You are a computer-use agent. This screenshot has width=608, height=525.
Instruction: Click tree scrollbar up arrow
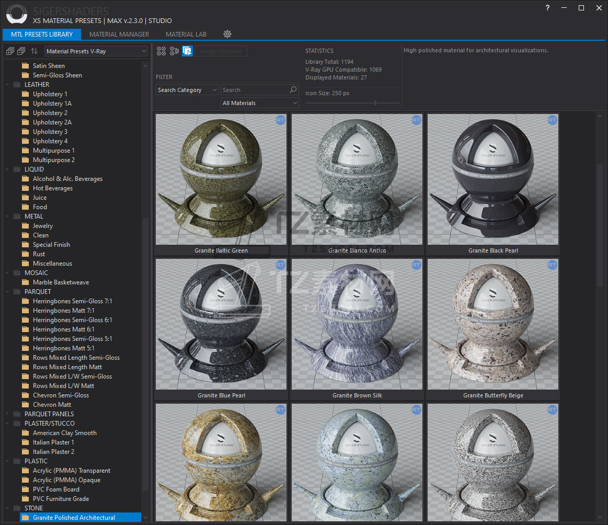tap(145, 66)
